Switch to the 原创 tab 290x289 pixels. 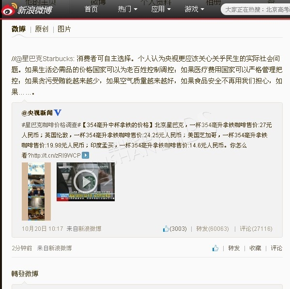(x=42, y=29)
